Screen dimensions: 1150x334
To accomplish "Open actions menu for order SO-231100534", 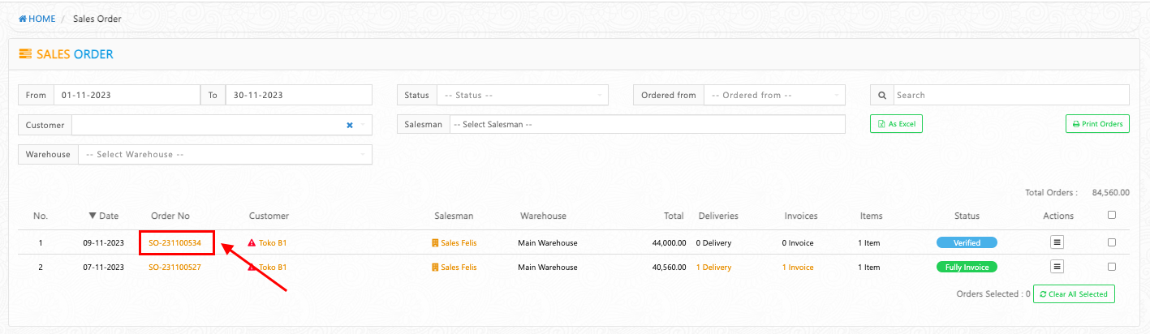I will tap(1057, 242).
